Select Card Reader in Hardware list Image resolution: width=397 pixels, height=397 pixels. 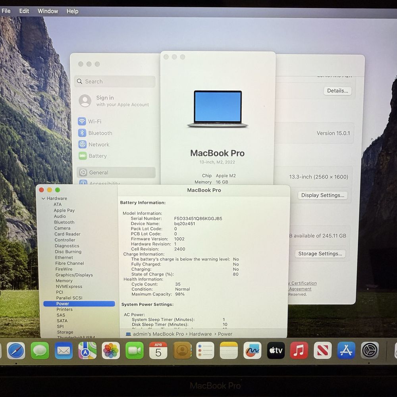pos(67,234)
